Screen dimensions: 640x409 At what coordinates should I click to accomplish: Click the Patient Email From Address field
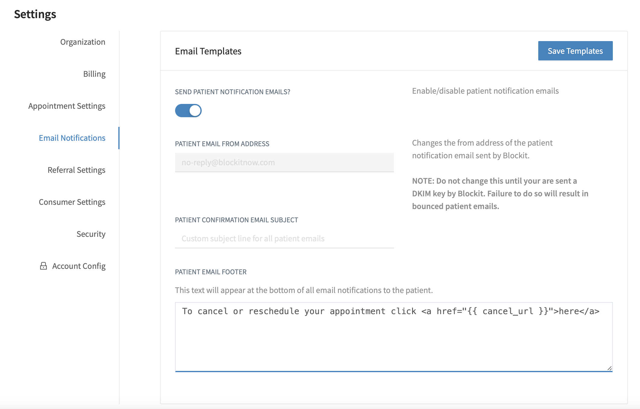point(284,163)
